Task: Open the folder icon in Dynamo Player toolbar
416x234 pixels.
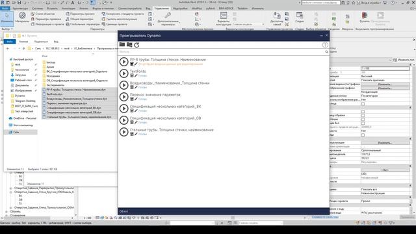Action: (x=122, y=45)
